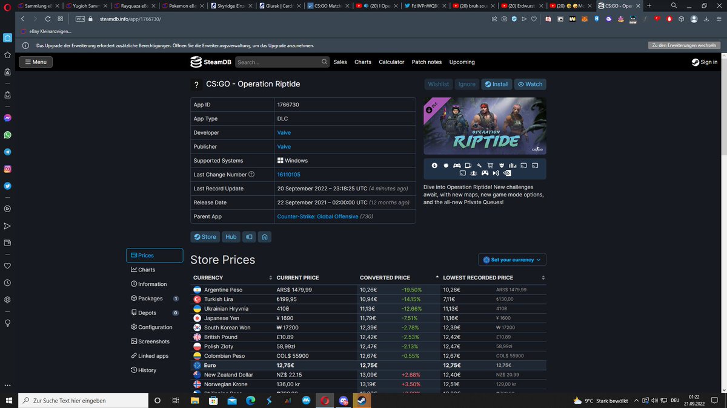Click the Japanese Yen row
This screenshot has width=727, height=408.
pos(368,318)
